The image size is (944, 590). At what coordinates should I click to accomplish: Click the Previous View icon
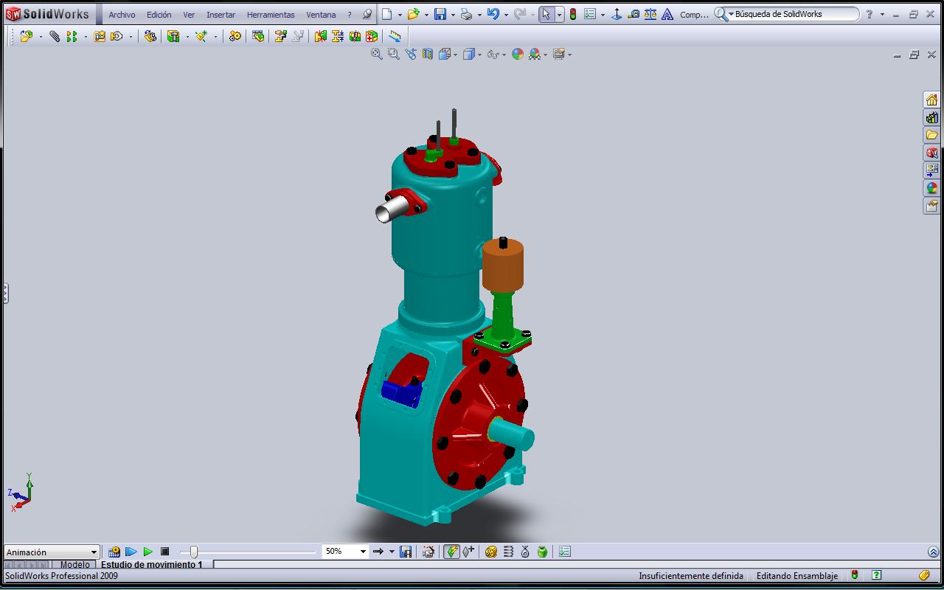410,54
